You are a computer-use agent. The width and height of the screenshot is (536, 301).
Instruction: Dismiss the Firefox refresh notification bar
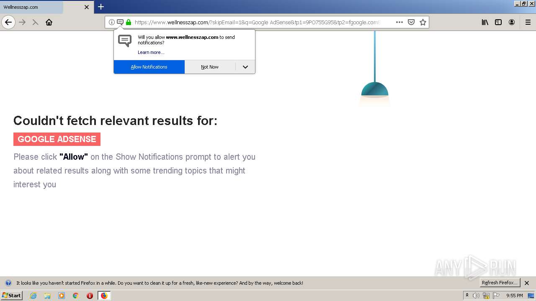[x=527, y=283]
